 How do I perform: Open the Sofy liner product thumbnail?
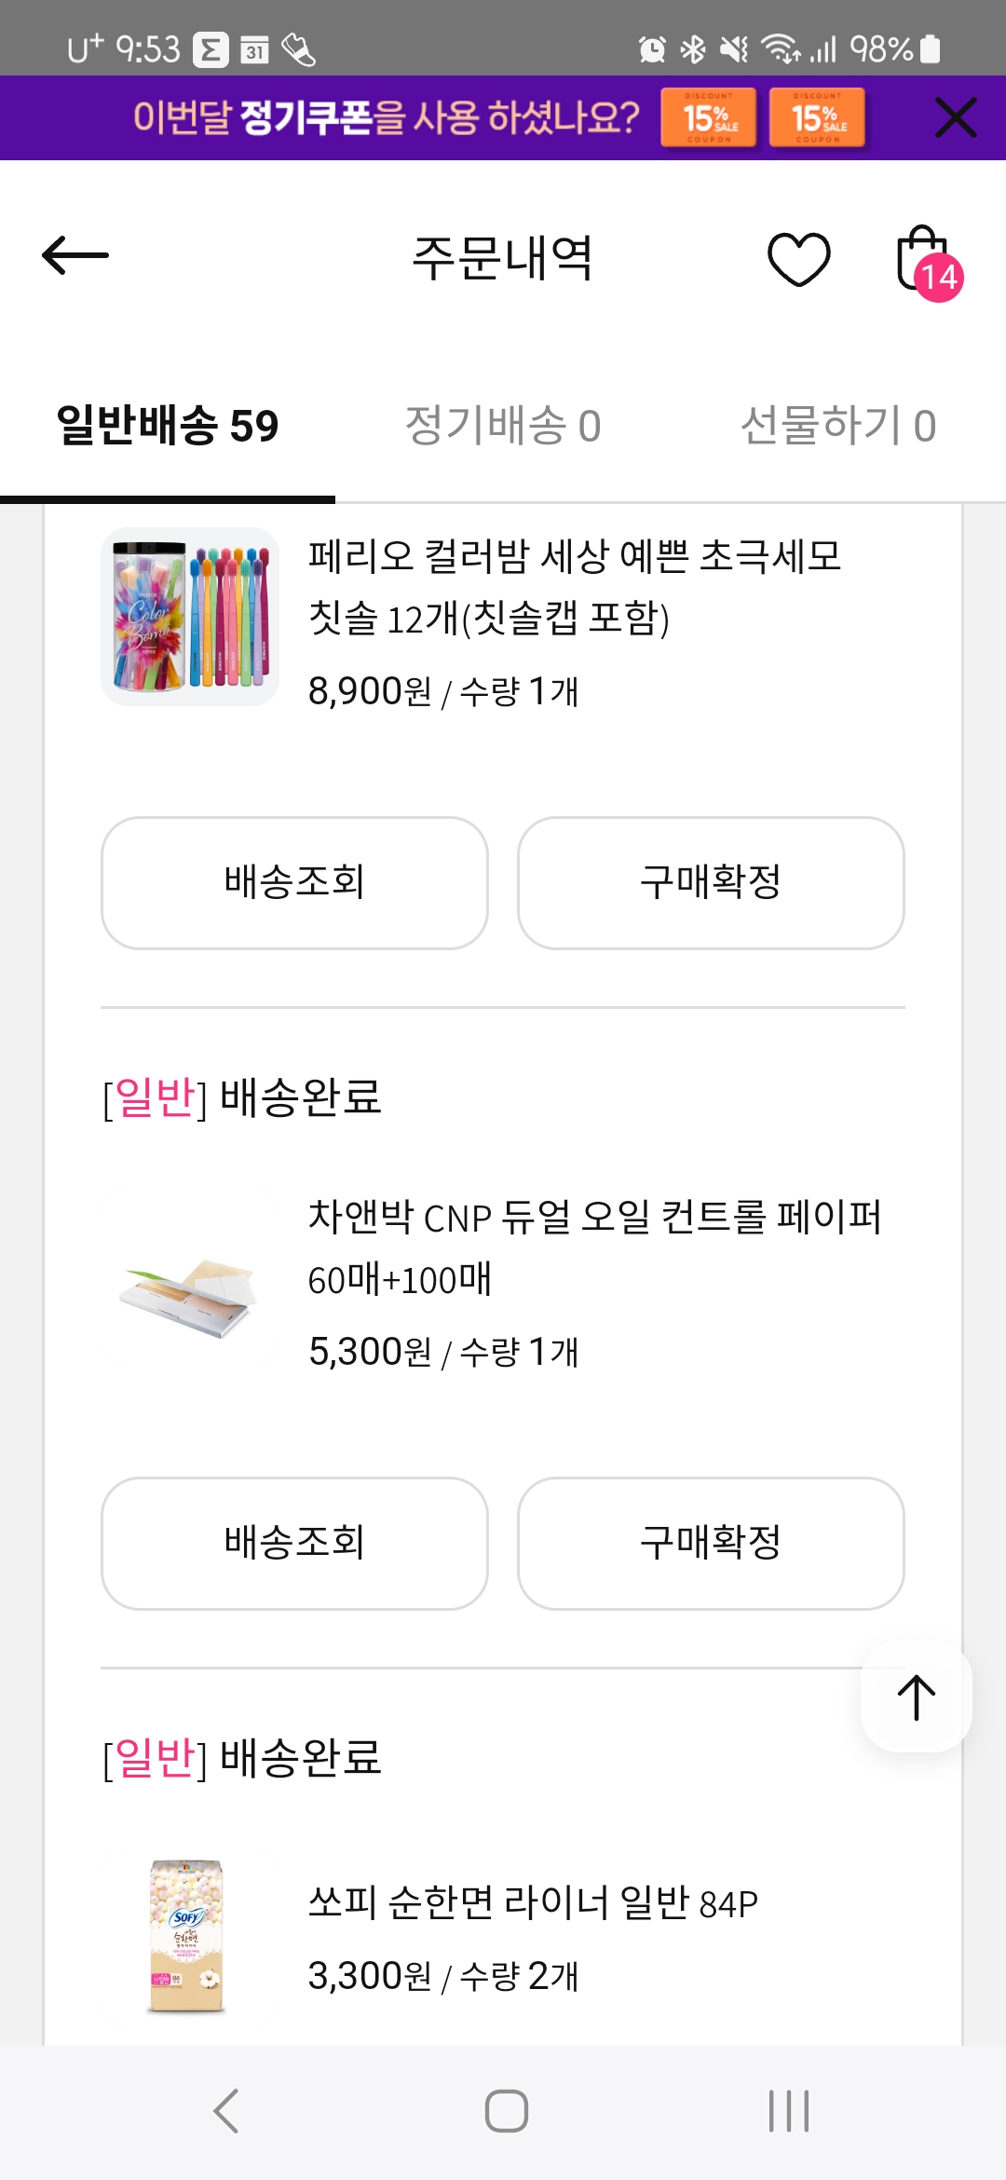(187, 1936)
